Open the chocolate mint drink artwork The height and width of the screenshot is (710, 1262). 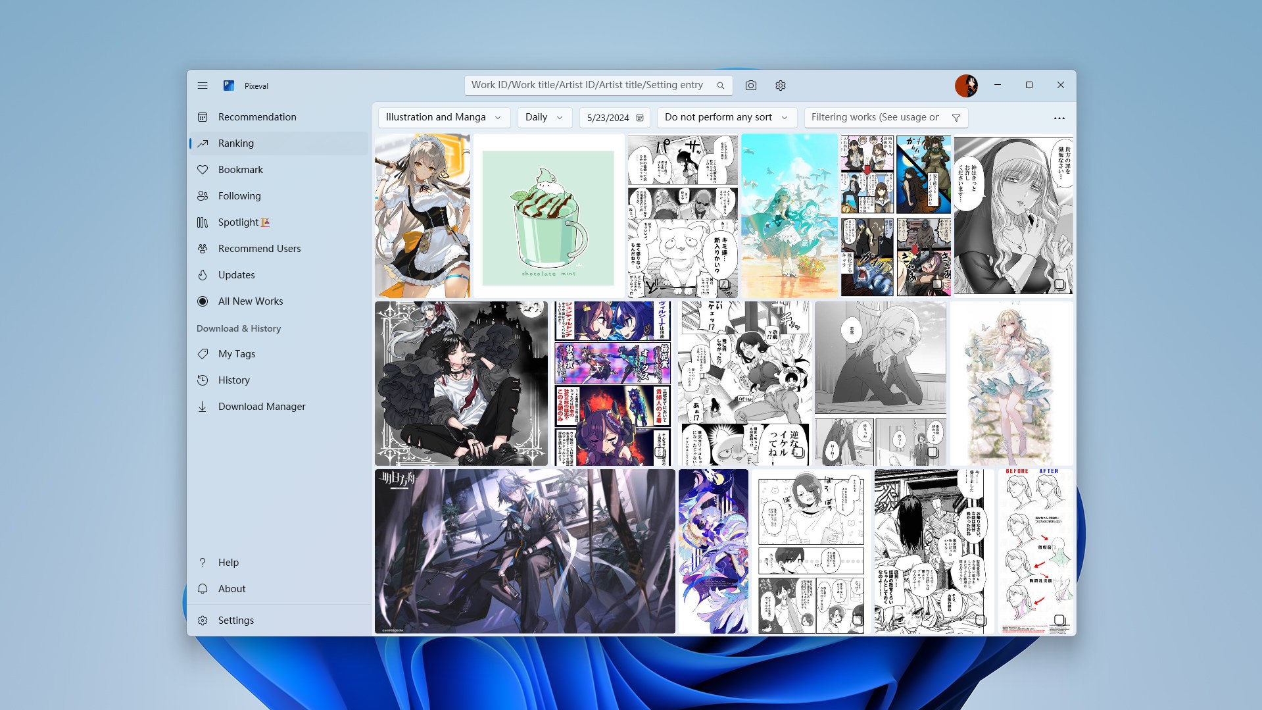pyautogui.click(x=548, y=216)
